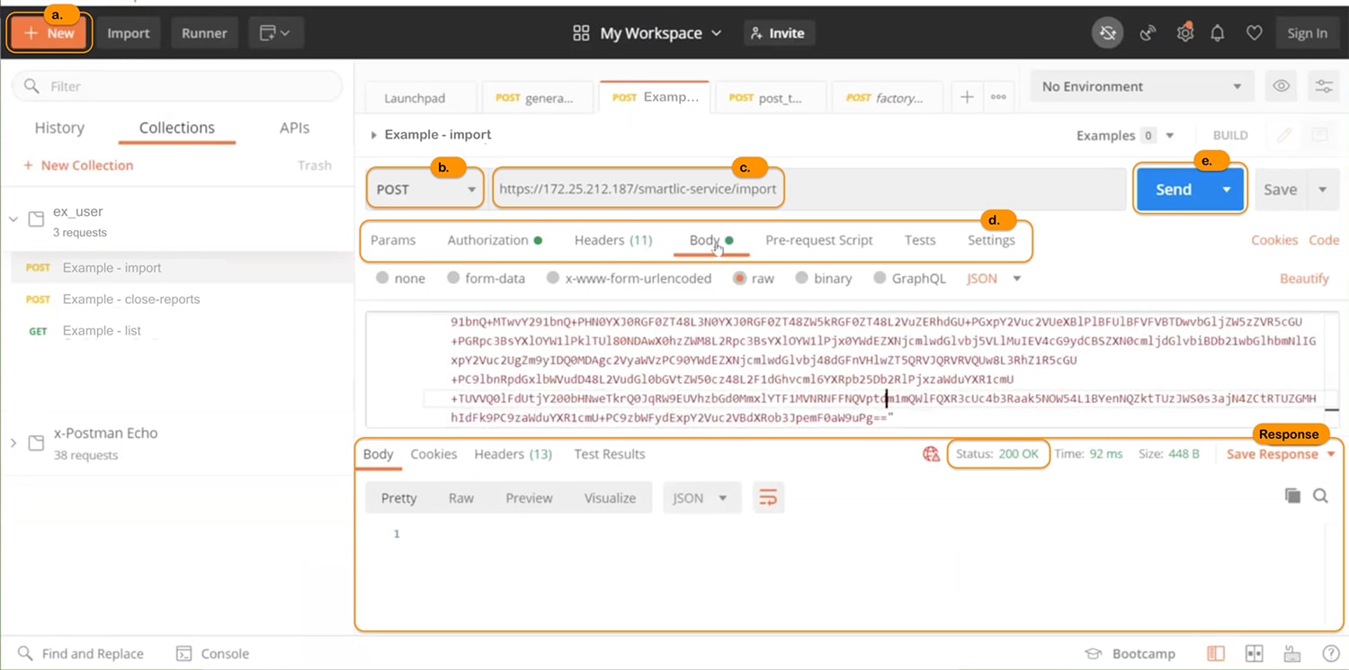Open notifications bell icon
This screenshot has width=1349, height=670.
[1218, 33]
